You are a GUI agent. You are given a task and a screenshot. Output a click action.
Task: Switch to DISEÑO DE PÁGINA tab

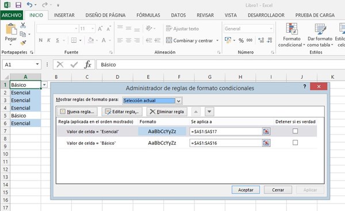[105, 15]
